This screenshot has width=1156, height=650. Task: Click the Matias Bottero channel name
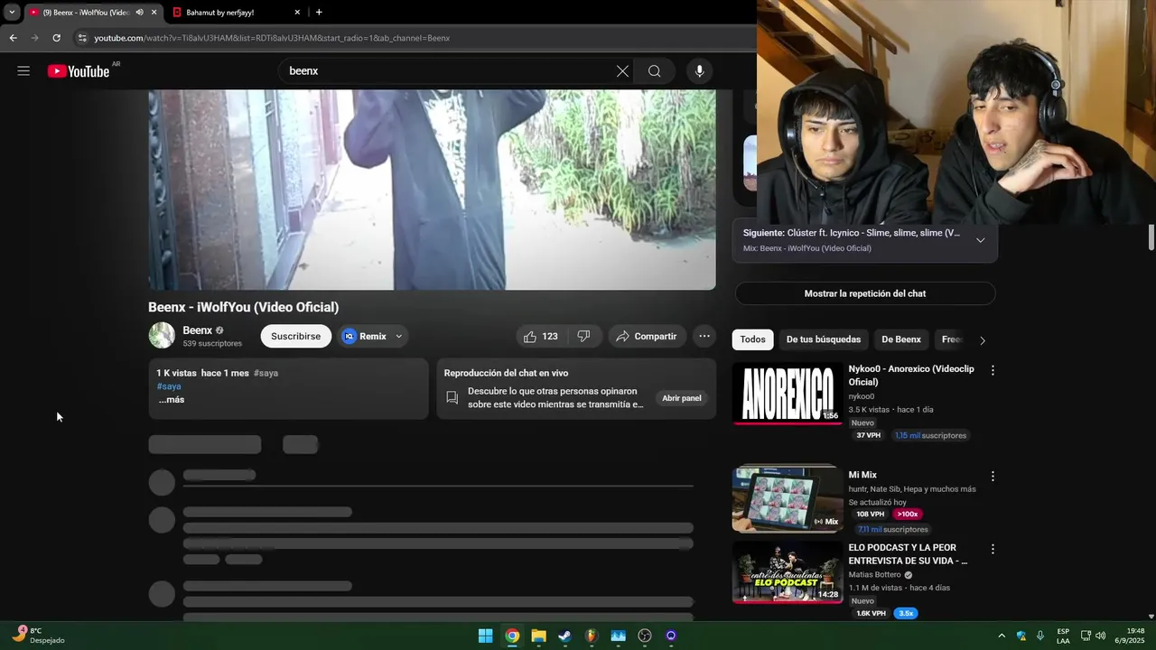click(x=875, y=575)
